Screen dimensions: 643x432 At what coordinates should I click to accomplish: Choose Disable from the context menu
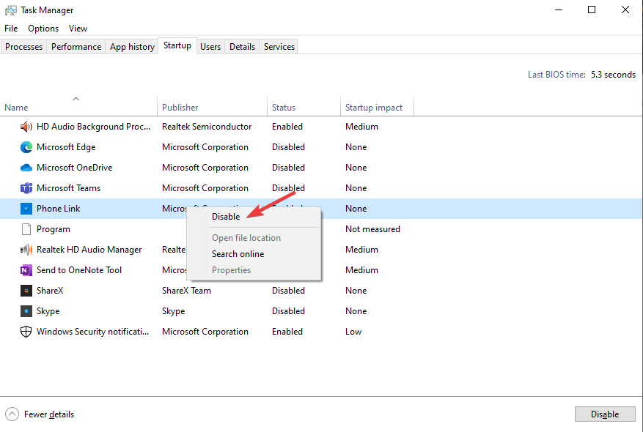pos(226,217)
